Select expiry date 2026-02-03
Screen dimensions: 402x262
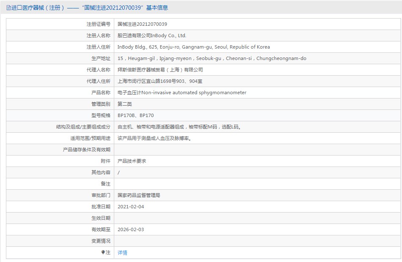pos(131,229)
